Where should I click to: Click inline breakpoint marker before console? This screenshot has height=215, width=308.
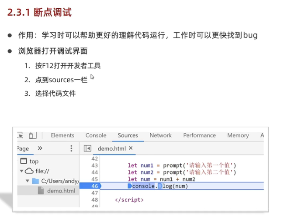click(130, 186)
